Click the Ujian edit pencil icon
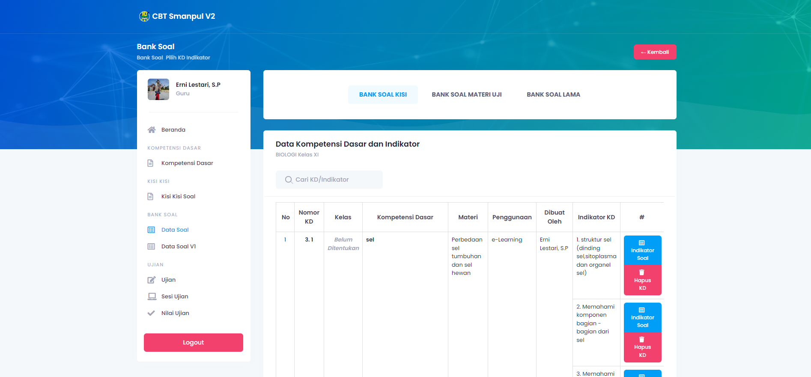This screenshot has height=377, width=811. pyautogui.click(x=151, y=280)
